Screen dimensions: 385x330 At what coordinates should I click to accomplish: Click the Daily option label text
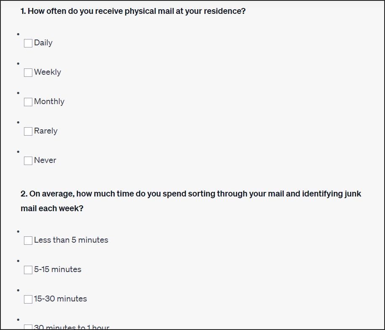pos(43,43)
